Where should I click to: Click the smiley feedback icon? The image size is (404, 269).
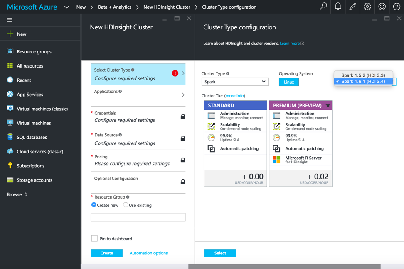[382, 6]
